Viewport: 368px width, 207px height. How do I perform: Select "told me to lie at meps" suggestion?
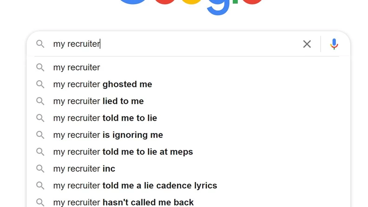(123, 152)
